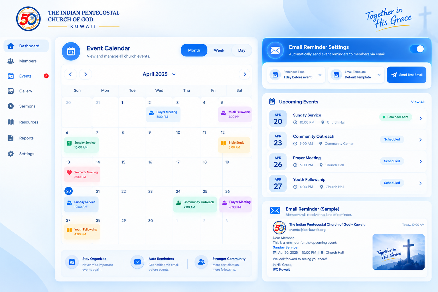Image resolution: width=438 pixels, height=292 pixels.
Task: Click the Reports document icon in sidebar
Action: pyautogui.click(x=11, y=138)
